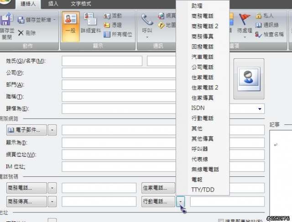Choose 其他傳真 from the list
The image size is (292, 222).
(203, 139)
